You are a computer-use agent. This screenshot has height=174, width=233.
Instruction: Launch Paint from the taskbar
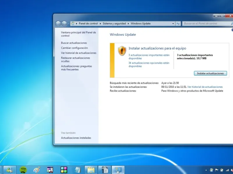(36, 170)
